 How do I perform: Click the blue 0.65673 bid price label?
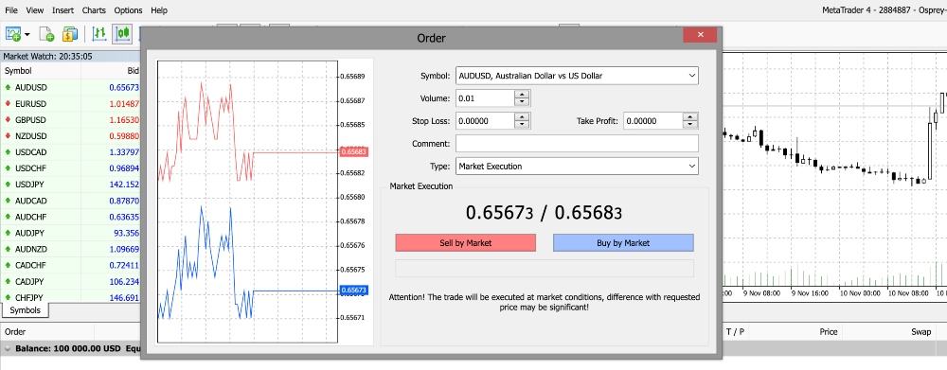coord(353,291)
